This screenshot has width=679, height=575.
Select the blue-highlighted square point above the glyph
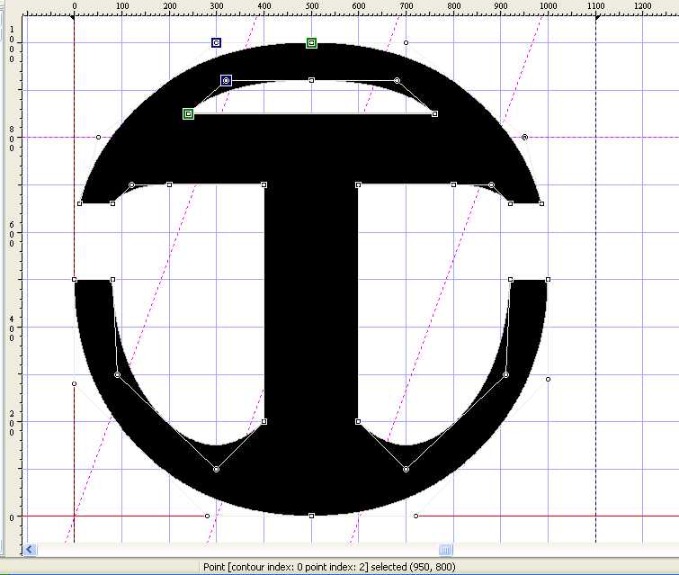(x=216, y=42)
